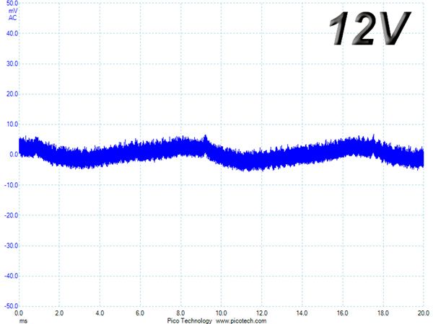
Task: Click the 12.0 time axis label
Action: tap(261, 313)
